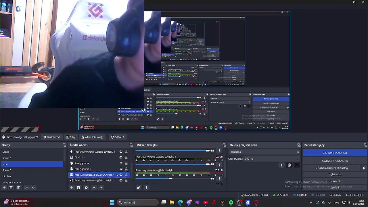Screen dimensions: 368x207
Task: Open Microsoft Edge from the taskbar
Action: coord(180,202)
